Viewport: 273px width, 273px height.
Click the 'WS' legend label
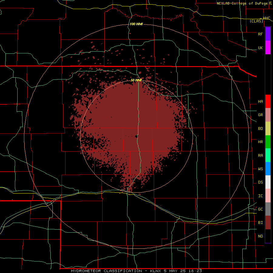pyautogui.click(x=260, y=169)
